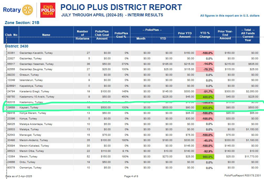Click club name Mersin Olba, Turkey

coord(32,151)
